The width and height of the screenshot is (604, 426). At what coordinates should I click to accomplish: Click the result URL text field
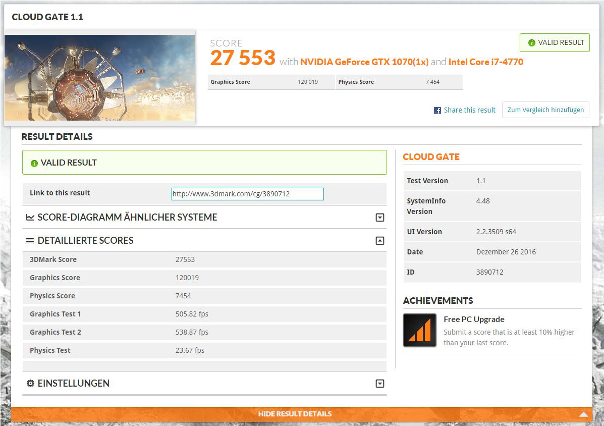247,194
